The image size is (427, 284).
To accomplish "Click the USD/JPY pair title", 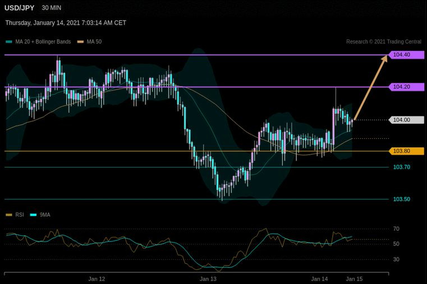I will pos(19,8).
